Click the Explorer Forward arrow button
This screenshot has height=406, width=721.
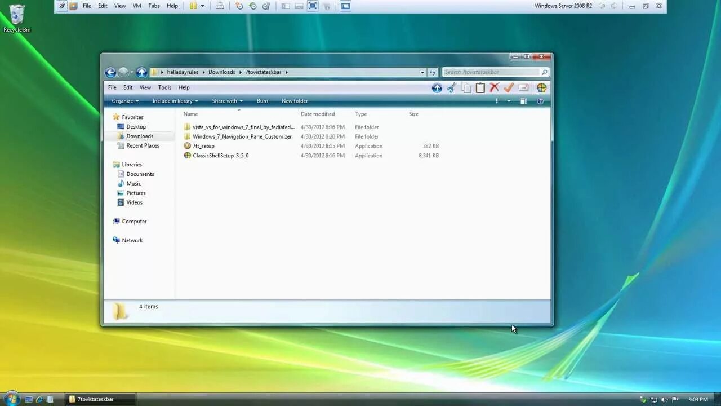pos(123,72)
